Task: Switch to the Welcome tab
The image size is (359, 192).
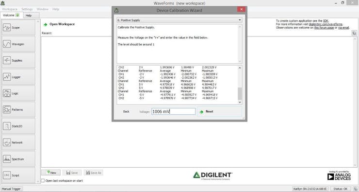Action: point(11,16)
